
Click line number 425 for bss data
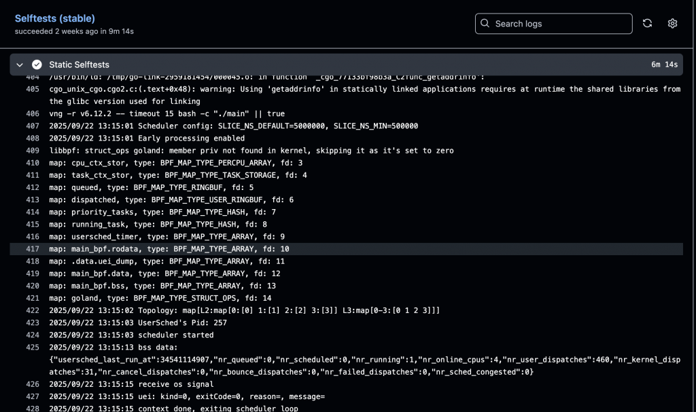tap(33, 348)
